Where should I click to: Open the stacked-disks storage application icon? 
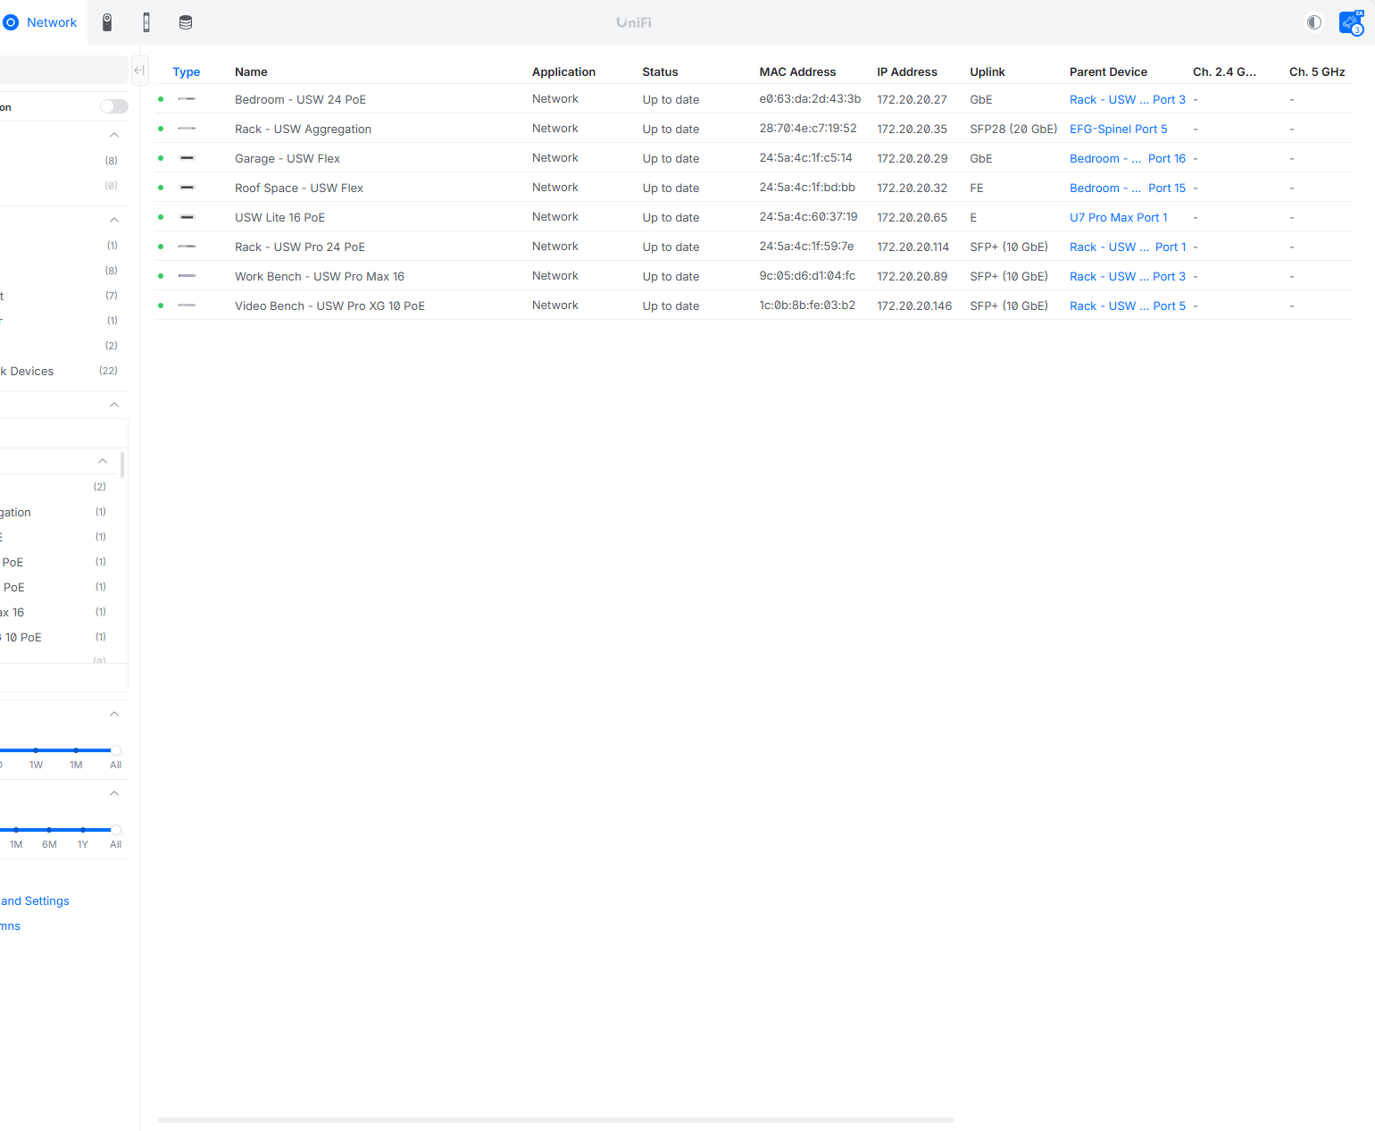point(186,22)
